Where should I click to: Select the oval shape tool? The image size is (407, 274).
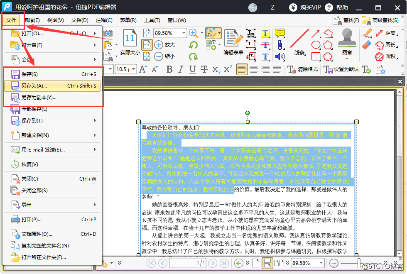[x=316, y=45]
